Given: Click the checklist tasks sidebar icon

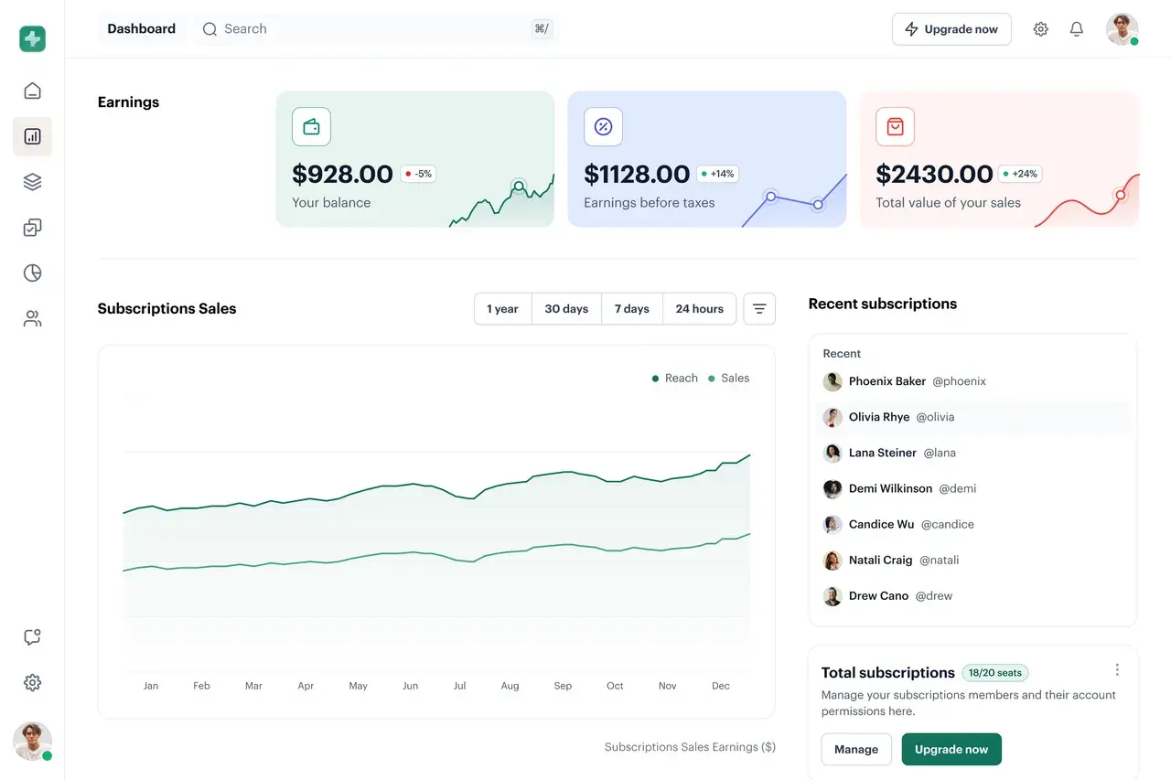Looking at the screenshot, I should (x=32, y=228).
